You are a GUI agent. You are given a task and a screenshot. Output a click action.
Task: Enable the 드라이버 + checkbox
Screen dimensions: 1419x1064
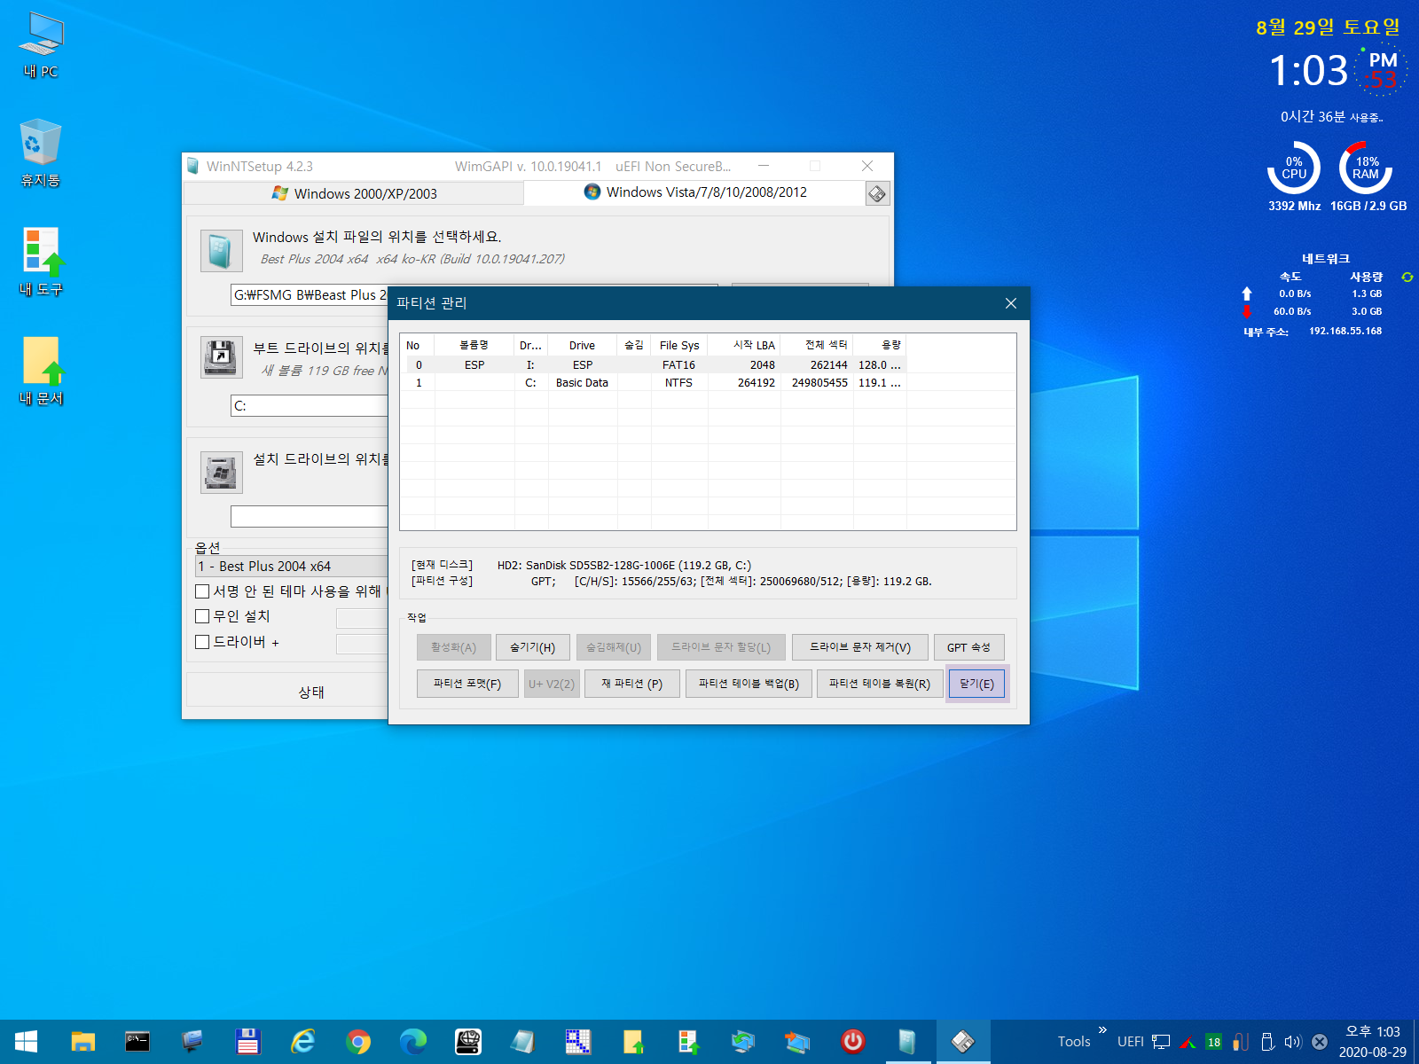(202, 642)
